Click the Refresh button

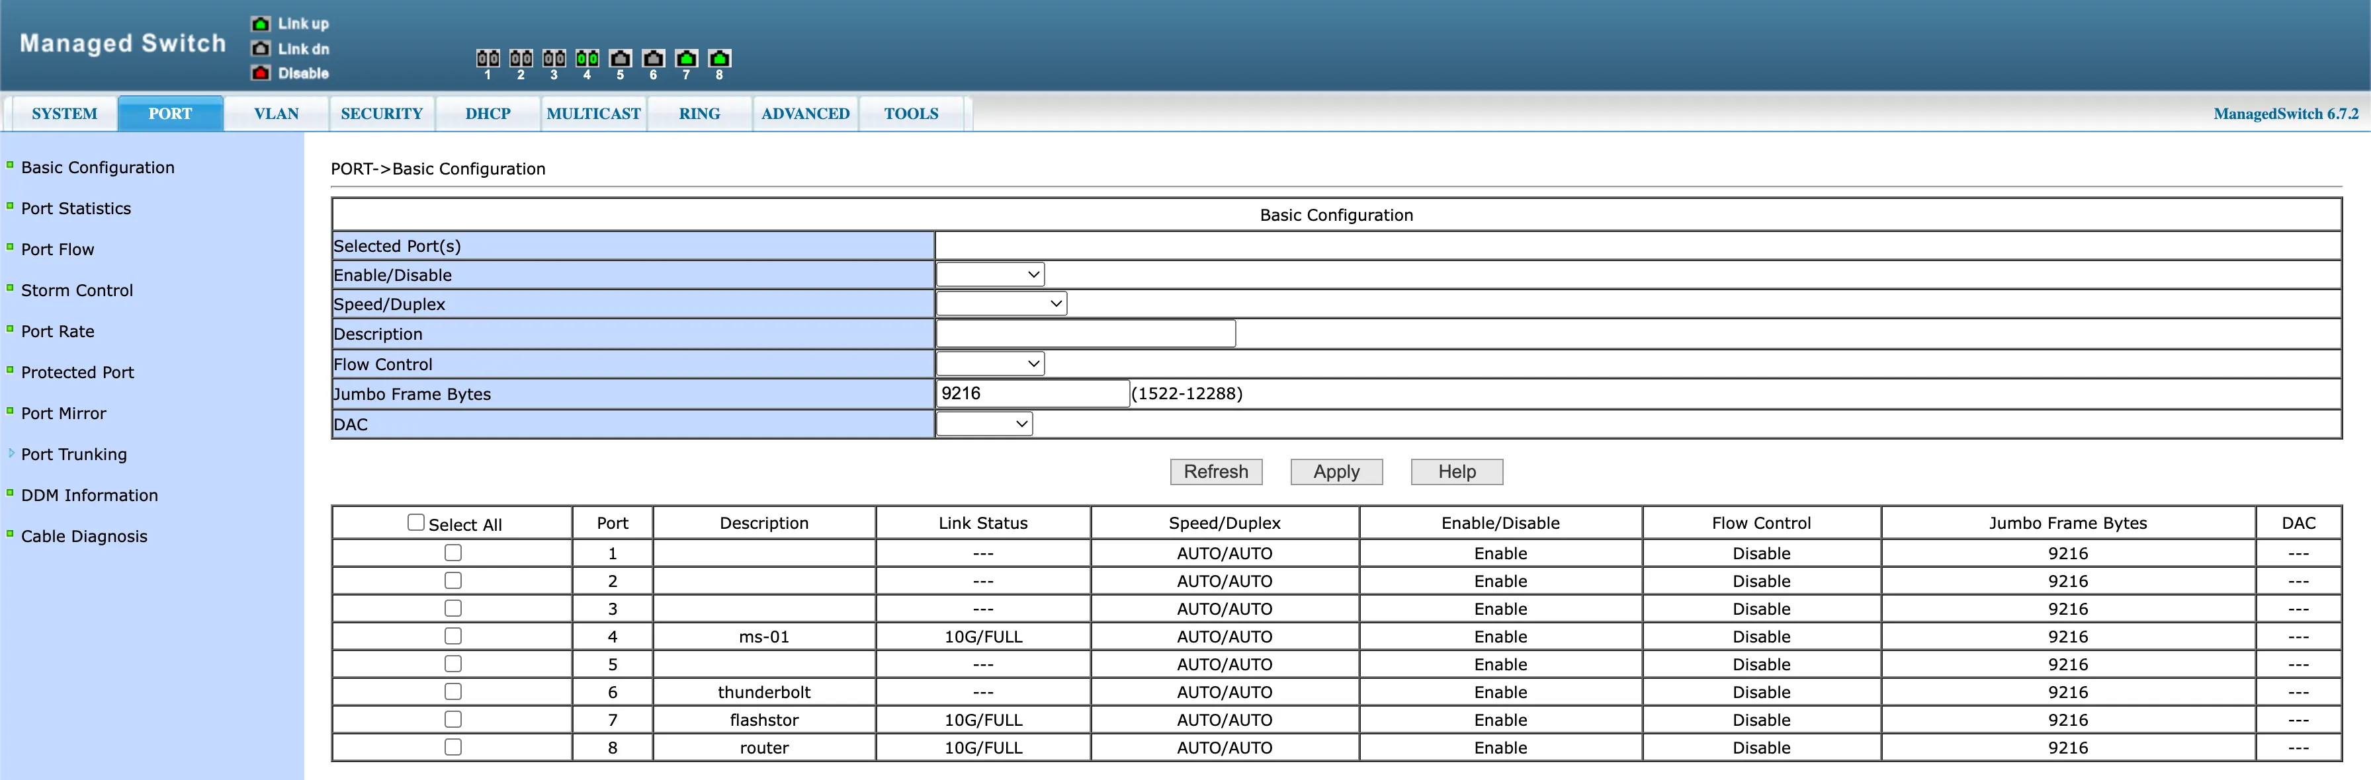1216,472
